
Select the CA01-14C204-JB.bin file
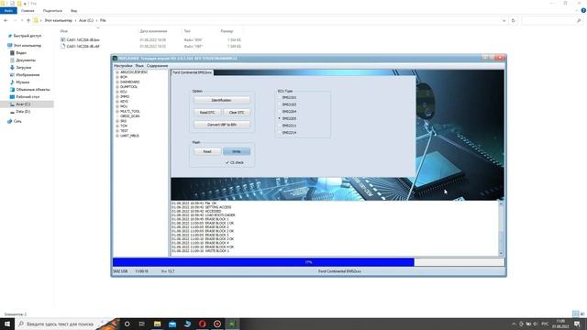pyautogui.click(x=83, y=39)
